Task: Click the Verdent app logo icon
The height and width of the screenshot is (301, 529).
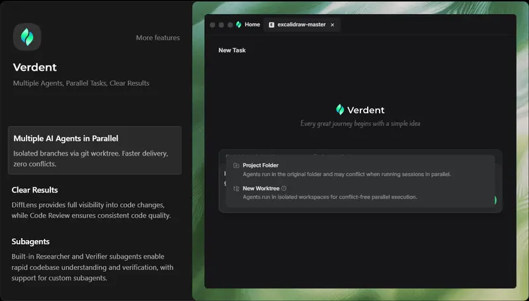Action: coord(27,37)
